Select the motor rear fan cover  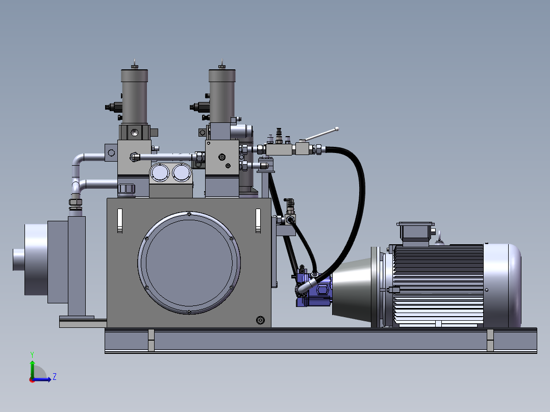pyautogui.click(x=502, y=286)
